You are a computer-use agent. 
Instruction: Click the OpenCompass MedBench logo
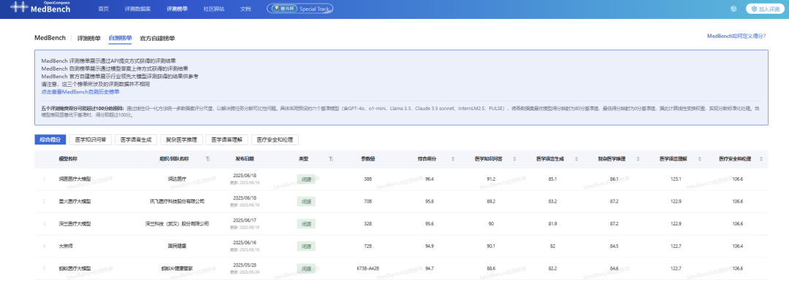click(41, 7)
